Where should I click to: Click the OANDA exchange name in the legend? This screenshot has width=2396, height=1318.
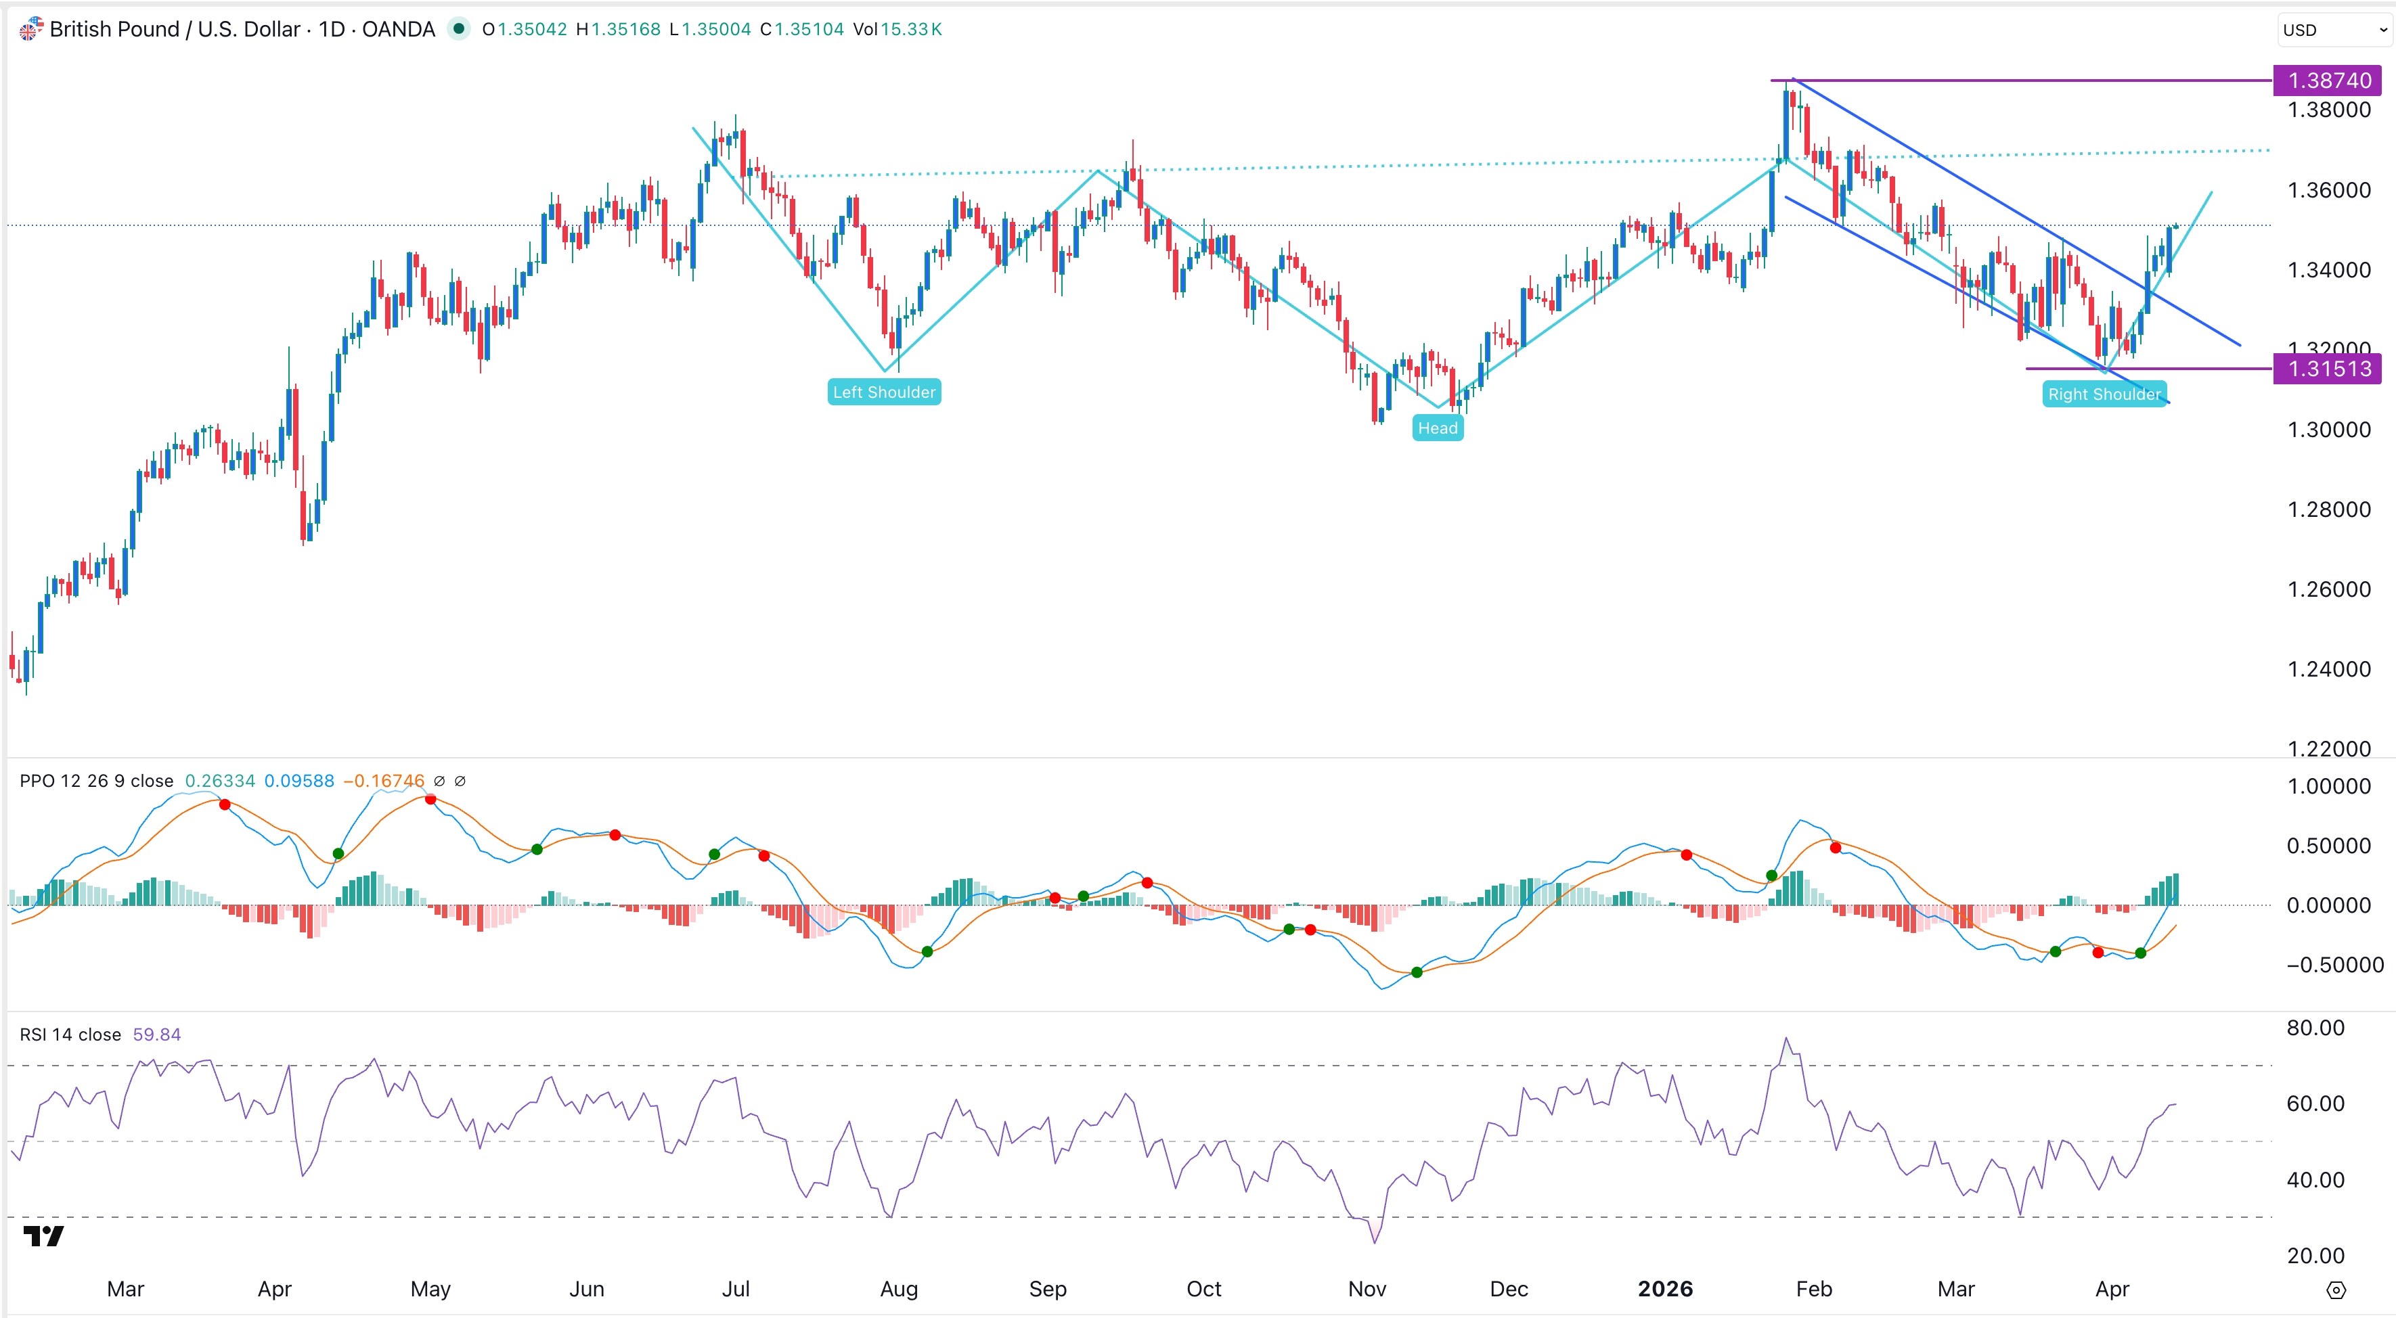[400, 29]
